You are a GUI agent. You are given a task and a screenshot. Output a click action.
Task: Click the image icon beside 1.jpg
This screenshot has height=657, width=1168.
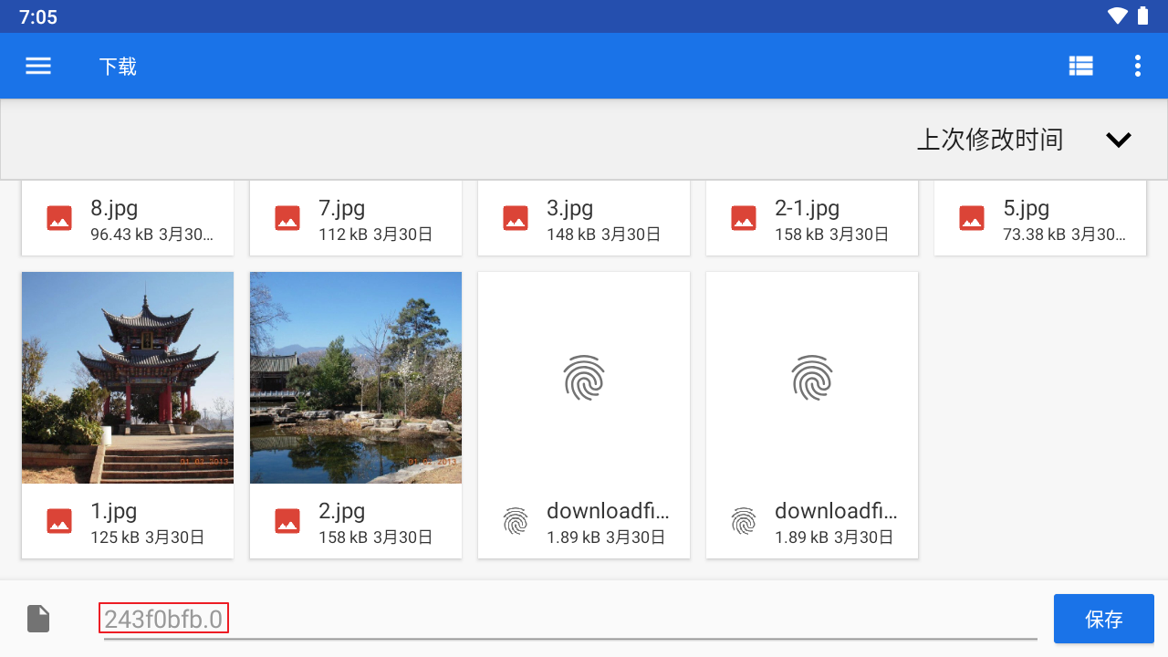[59, 521]
